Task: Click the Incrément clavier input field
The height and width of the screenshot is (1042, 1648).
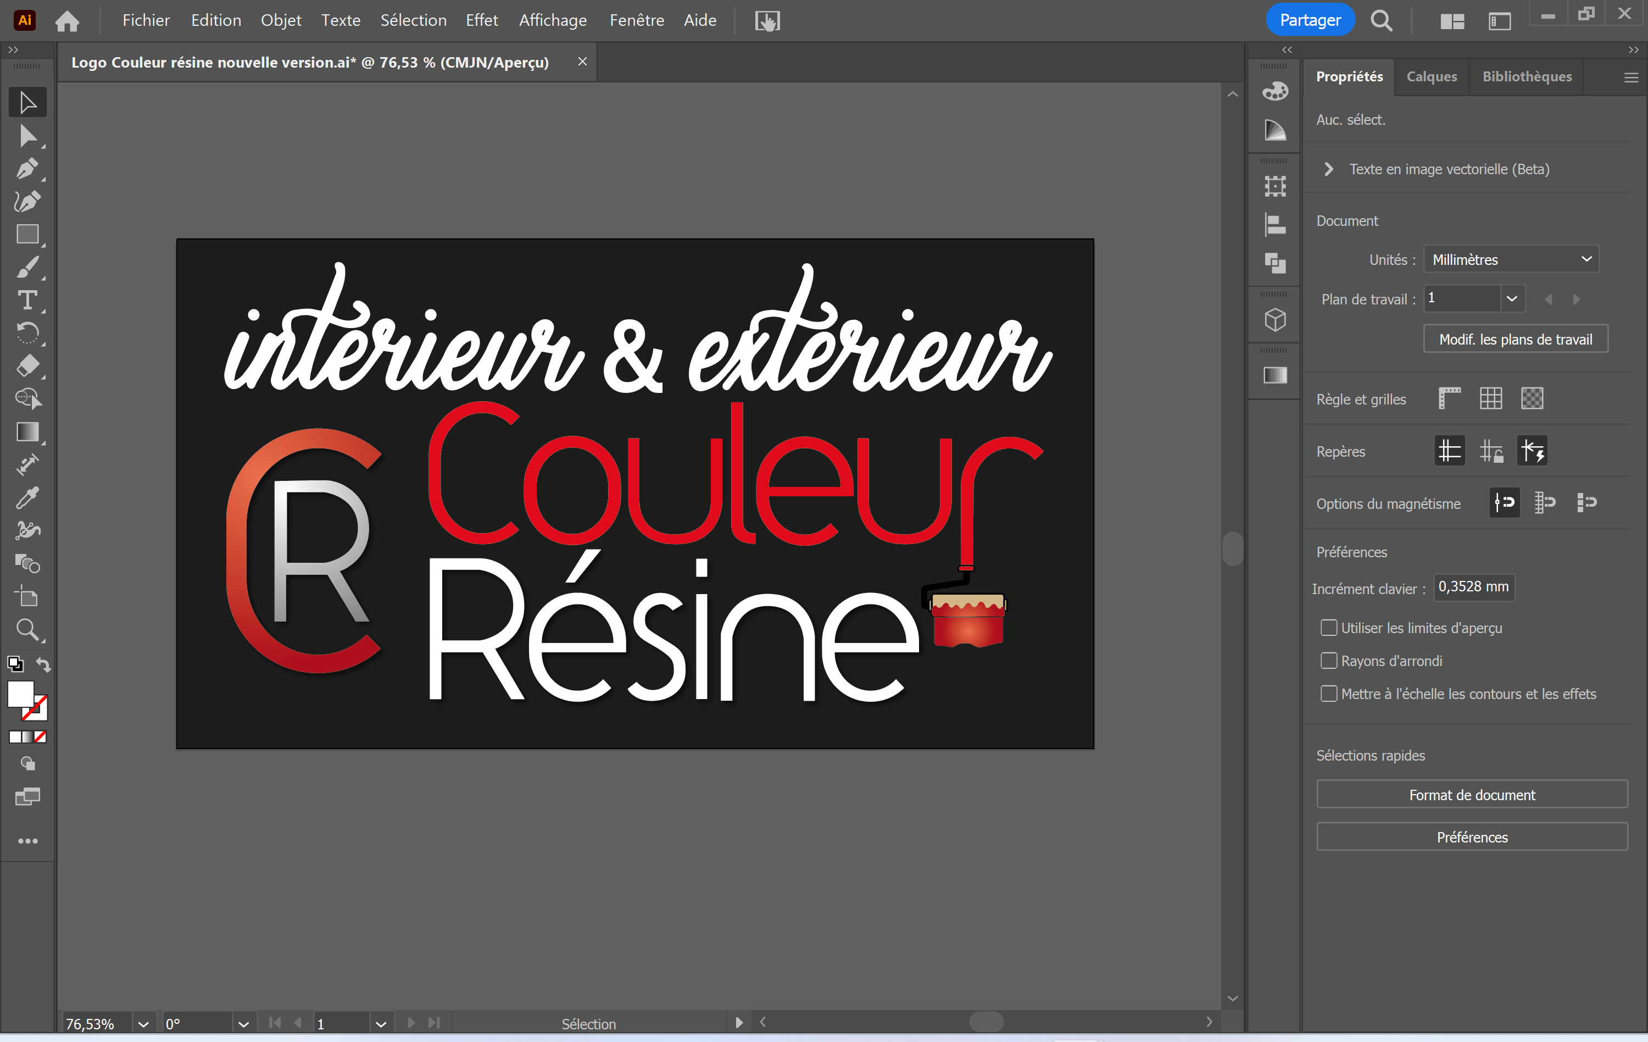Action: click(1473, 587)
